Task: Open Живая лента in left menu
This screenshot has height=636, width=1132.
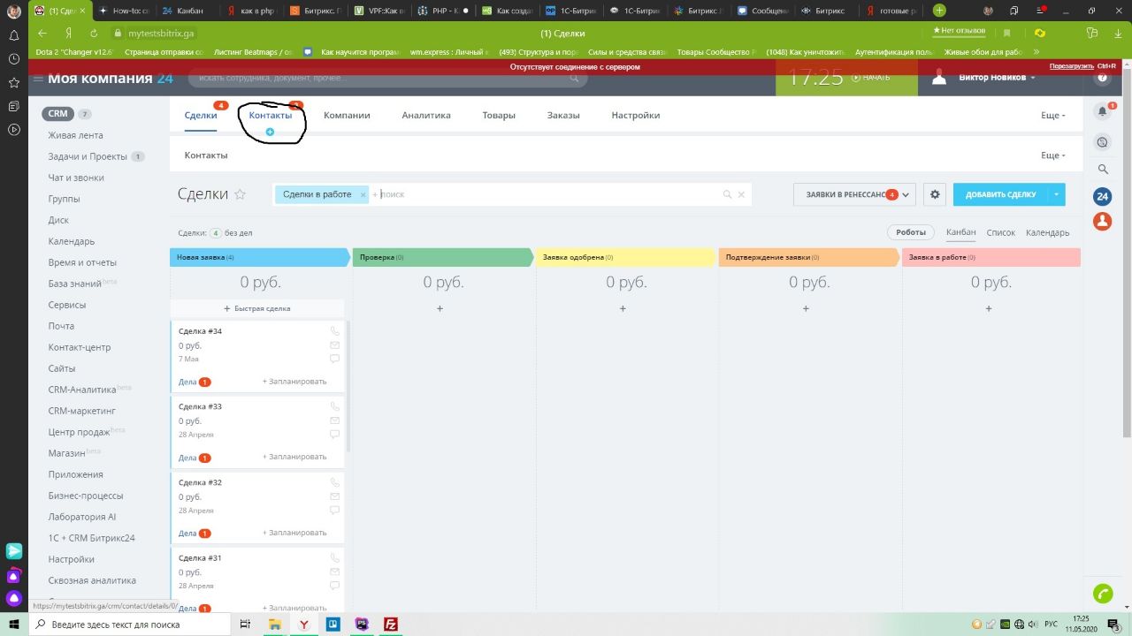Action: 75,135
